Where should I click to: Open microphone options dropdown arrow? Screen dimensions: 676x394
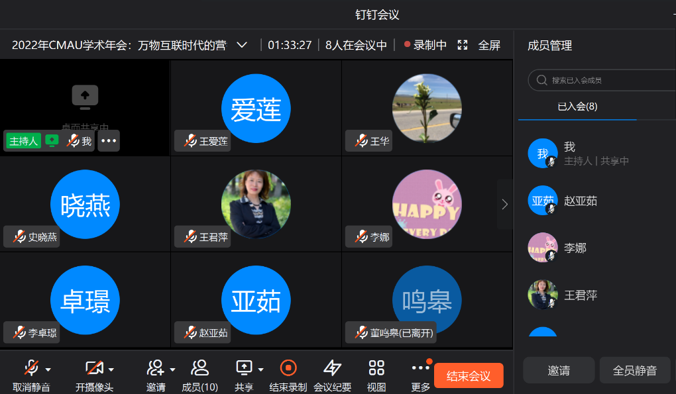(x=48, y=369)
